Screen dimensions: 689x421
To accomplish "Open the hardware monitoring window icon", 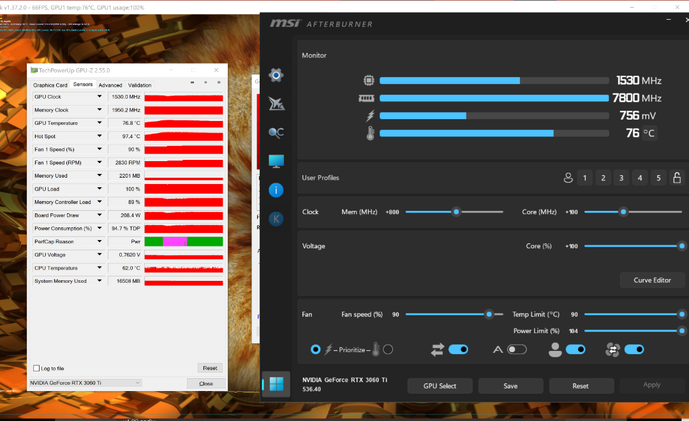I will [x=276, y=161].
